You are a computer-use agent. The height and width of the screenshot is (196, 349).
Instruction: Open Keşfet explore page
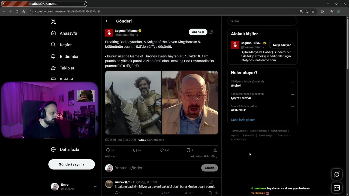pos(61,45)
